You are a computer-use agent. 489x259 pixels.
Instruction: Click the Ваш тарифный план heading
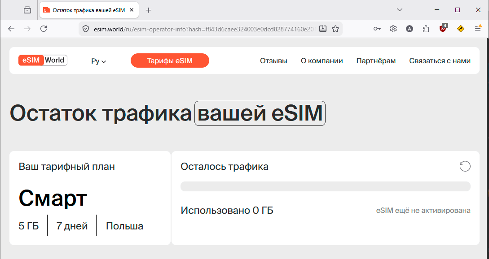67,167
